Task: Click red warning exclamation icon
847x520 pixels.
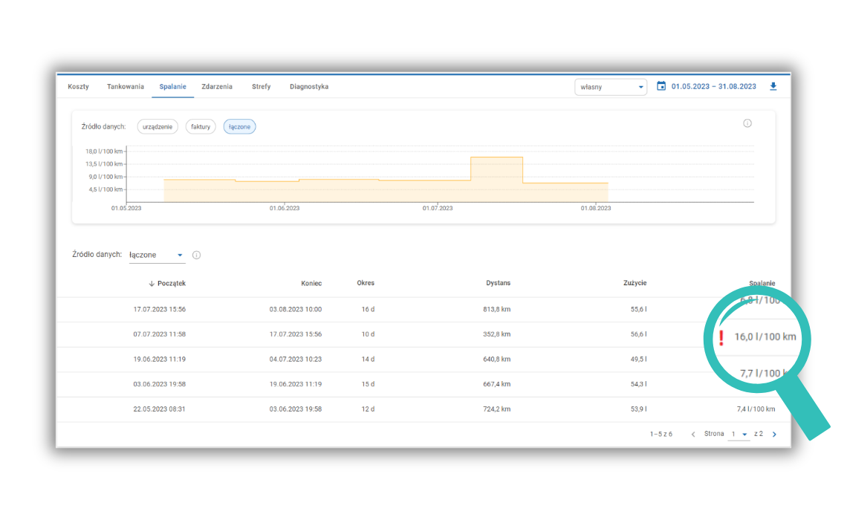Action: (x=721, y=338)
